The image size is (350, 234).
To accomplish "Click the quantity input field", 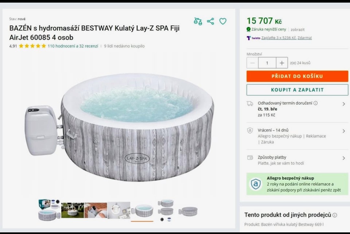I will point(267,63).
